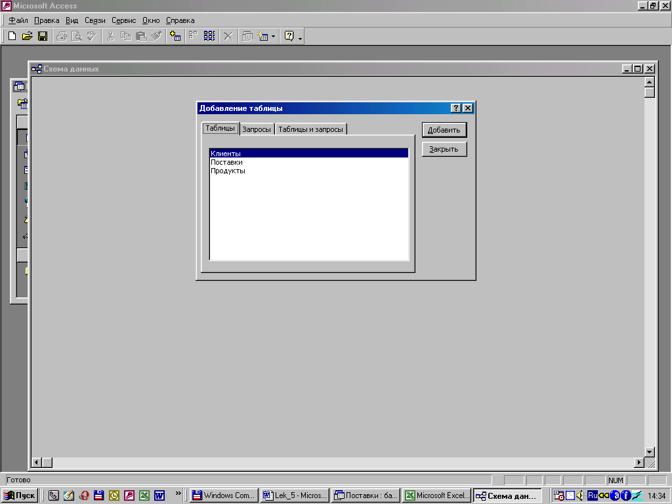This screenshot has width=672, height=504.
Task: Click the Пуск start button
Action: tap(20, 495)
